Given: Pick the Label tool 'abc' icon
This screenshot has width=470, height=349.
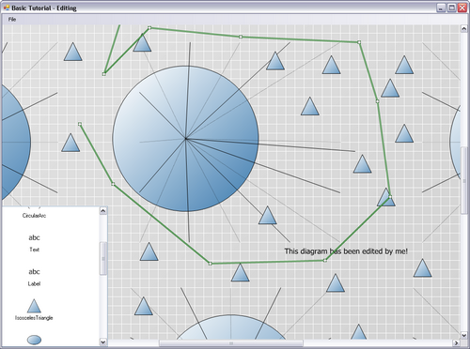Looking at the screenshot, I should tap(34, 272).
